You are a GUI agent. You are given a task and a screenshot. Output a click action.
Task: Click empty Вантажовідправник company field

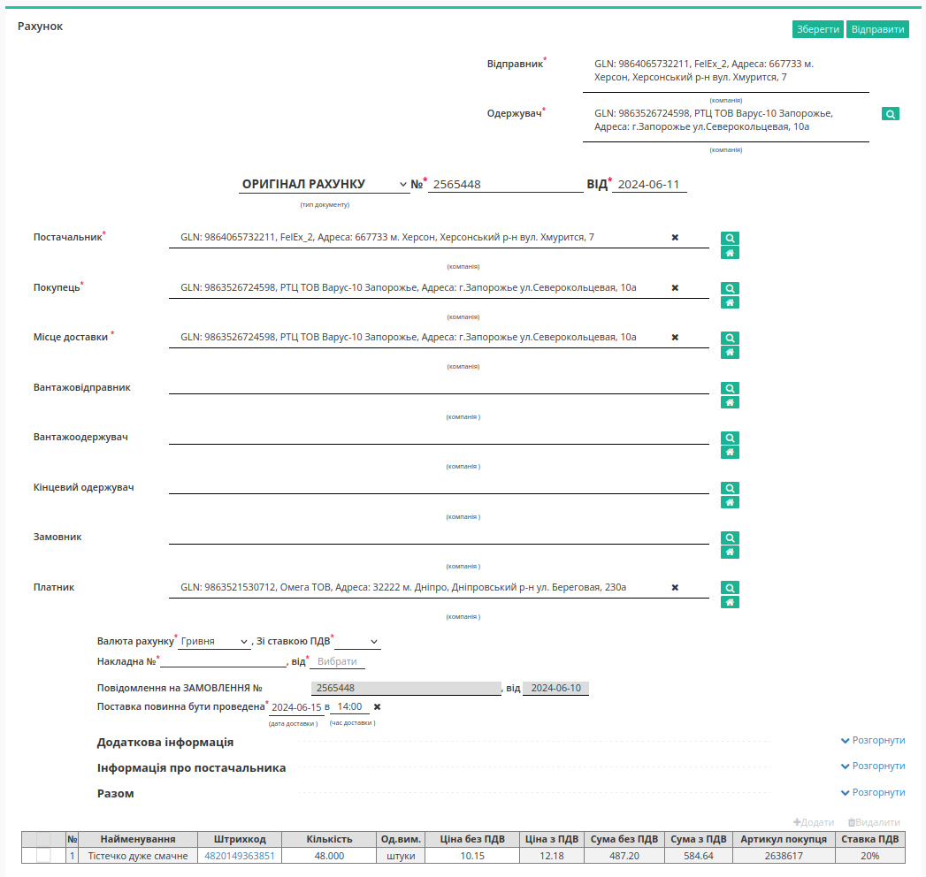pos(439,386)
